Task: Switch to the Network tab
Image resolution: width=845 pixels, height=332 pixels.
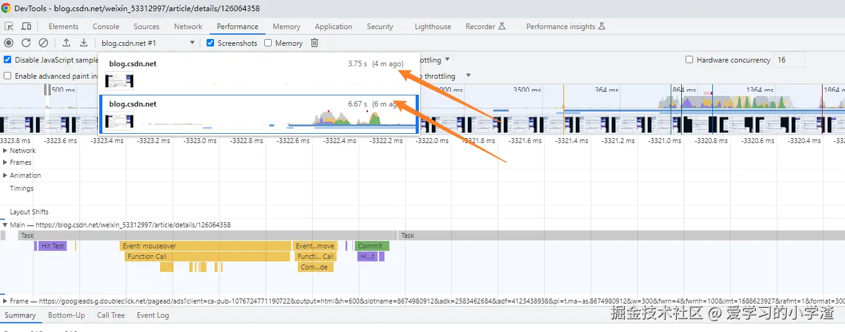Action: point(188,27)
